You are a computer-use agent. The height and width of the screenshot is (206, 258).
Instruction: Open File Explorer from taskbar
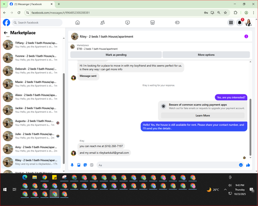(x=35, y=178)
